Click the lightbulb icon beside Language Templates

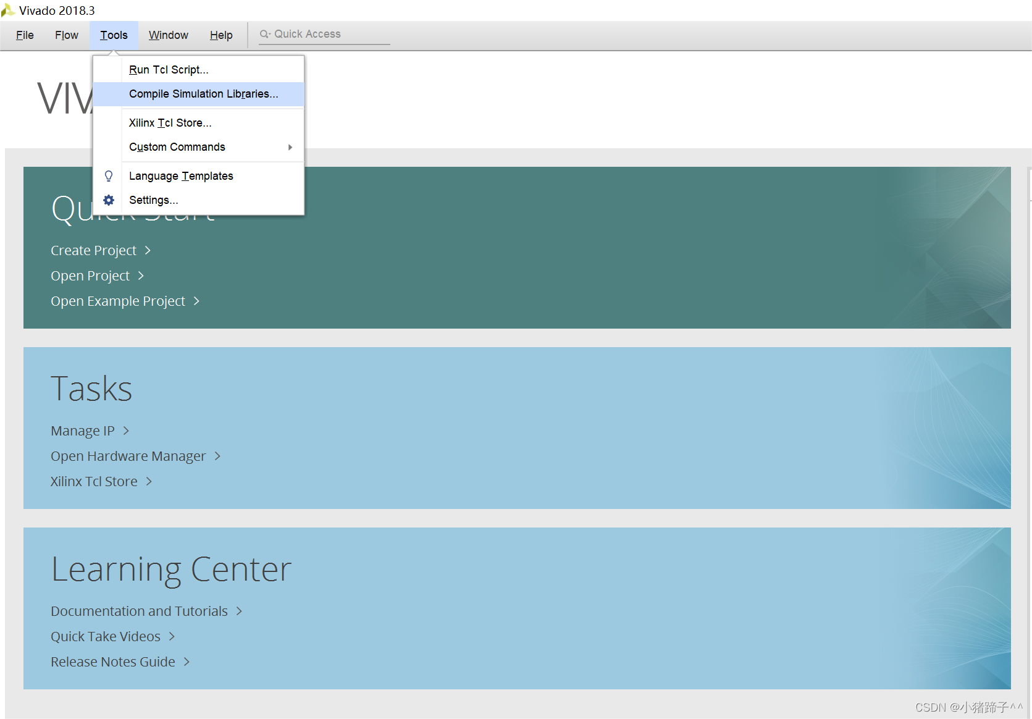(109, 176)
